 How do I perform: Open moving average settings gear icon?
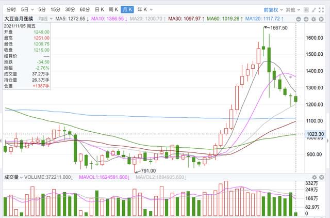tap(313, 19)
